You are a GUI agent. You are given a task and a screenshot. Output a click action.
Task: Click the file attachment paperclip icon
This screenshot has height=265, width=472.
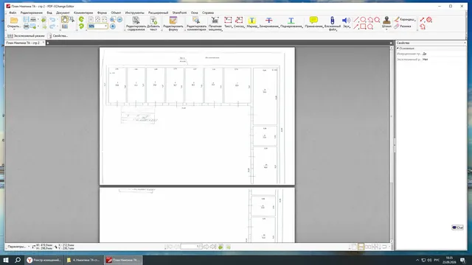coord(333,24)
